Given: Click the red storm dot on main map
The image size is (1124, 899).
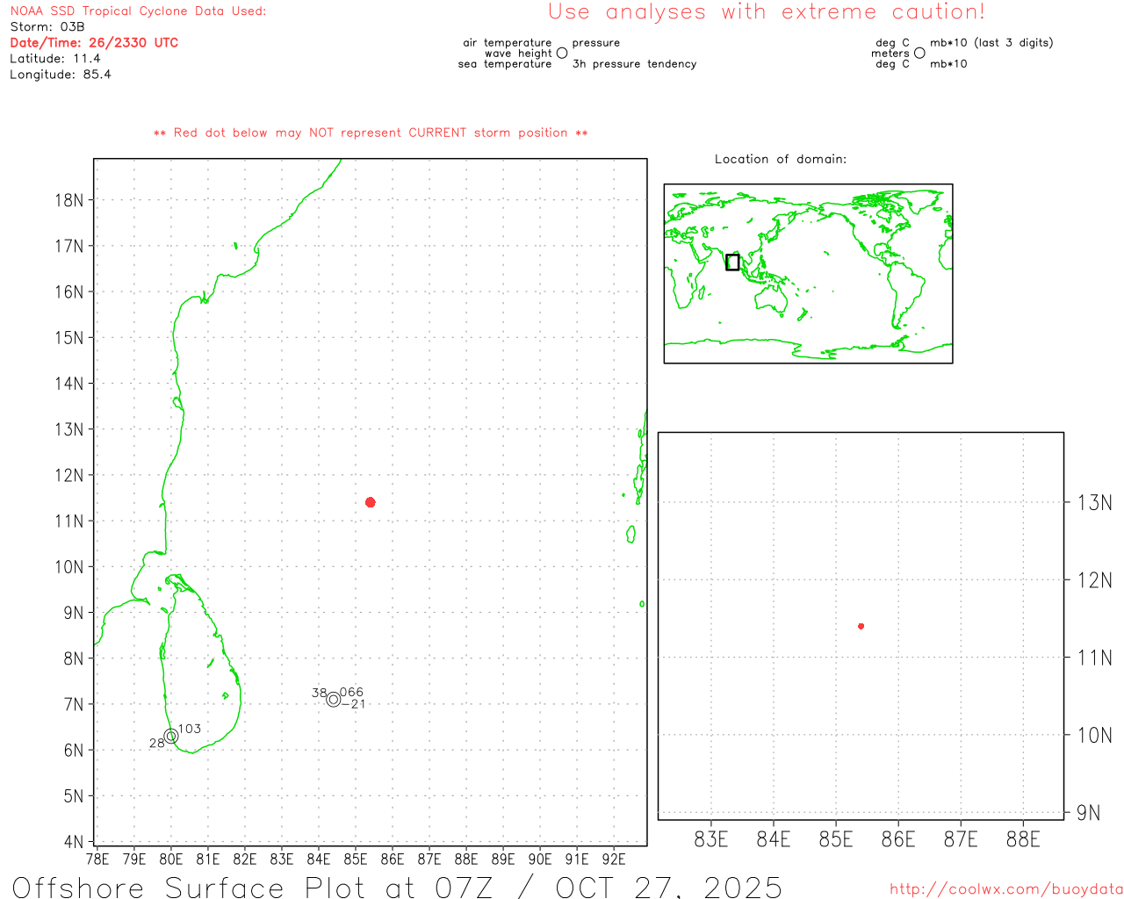Looking at the screenshot, I should point(371,502).
